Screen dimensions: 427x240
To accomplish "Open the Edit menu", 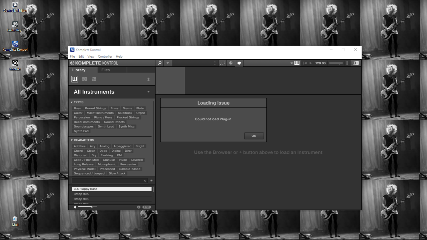I will click(81, 56).
